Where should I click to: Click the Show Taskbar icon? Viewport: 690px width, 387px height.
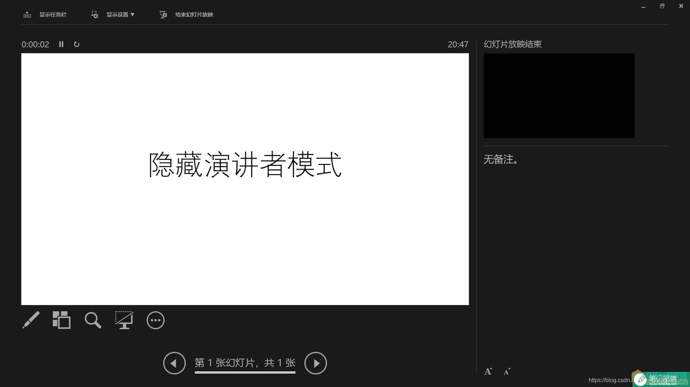coord(27,15)
